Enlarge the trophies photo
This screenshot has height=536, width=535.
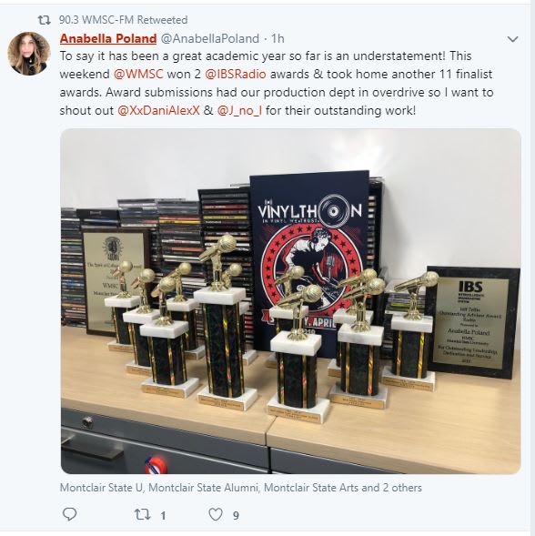[290, 301]
